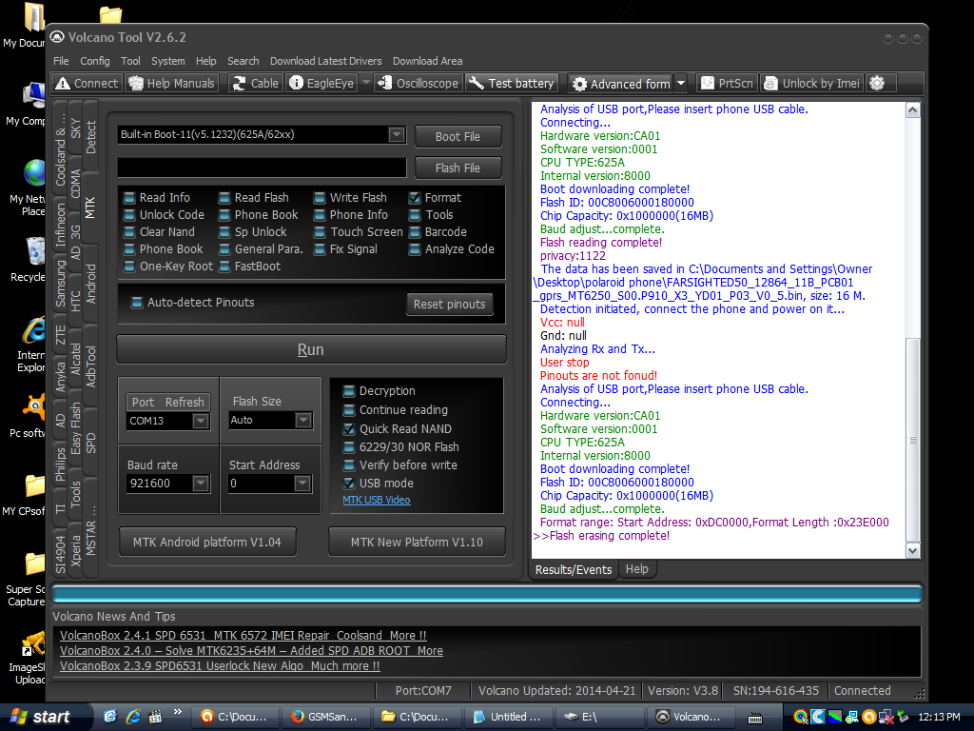Switch to Untitled taskbar window
The height and width of the screenshot is (731, 974).
(x=508, y=717)
